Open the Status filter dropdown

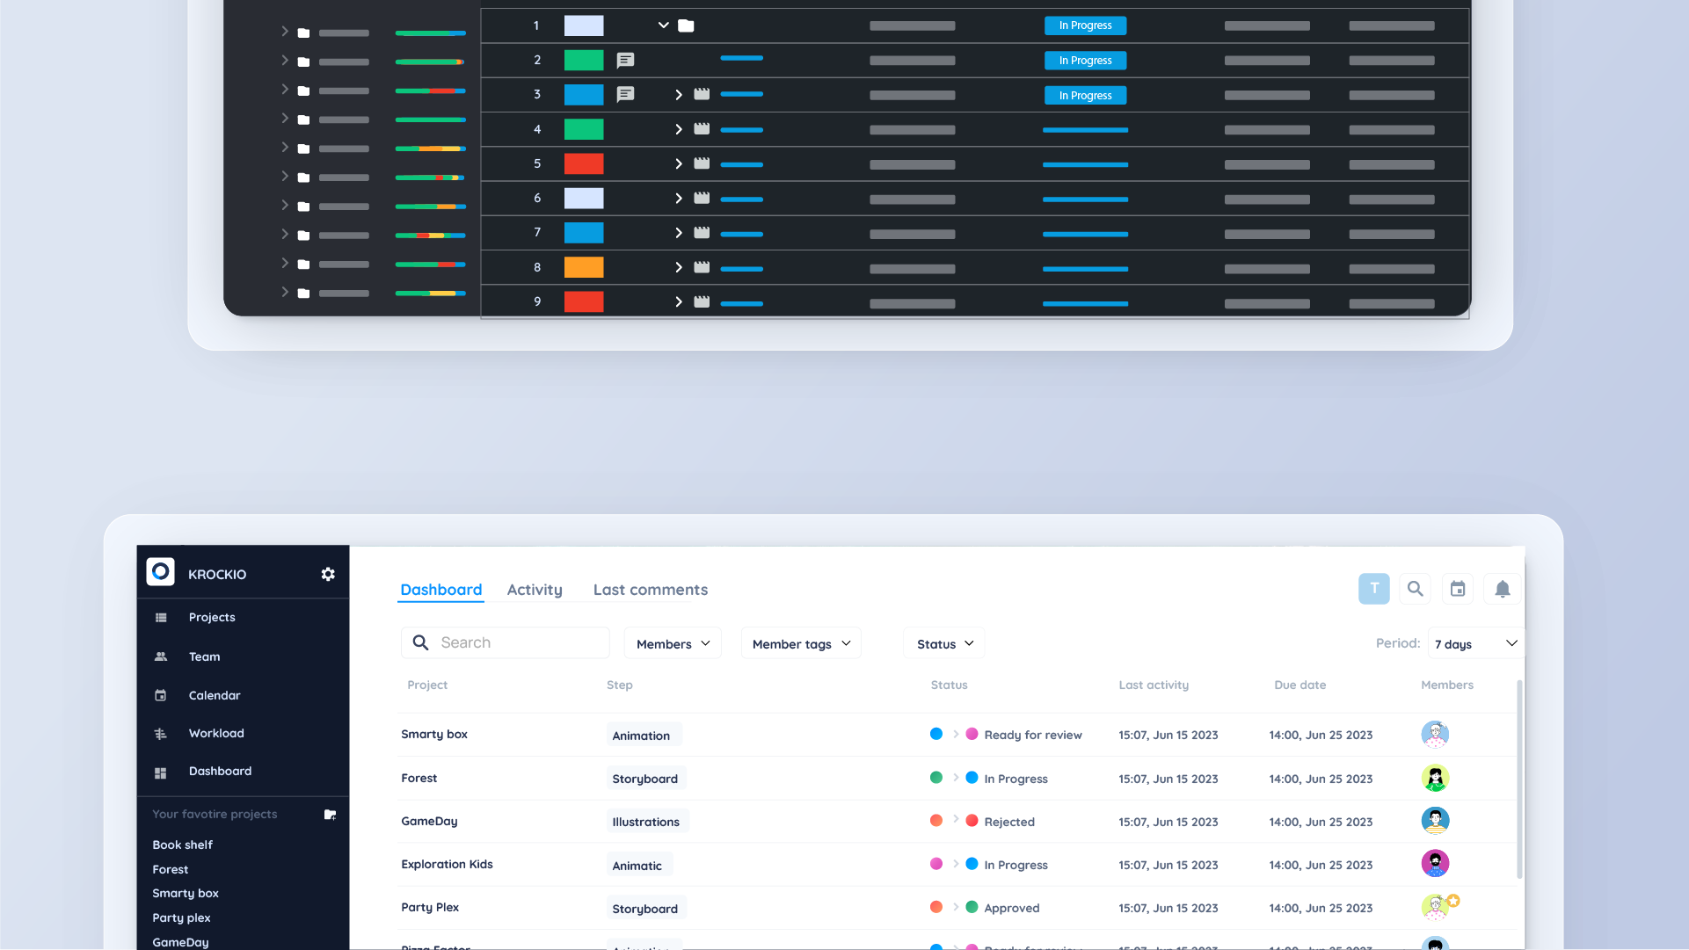click(x=944, y=643)
